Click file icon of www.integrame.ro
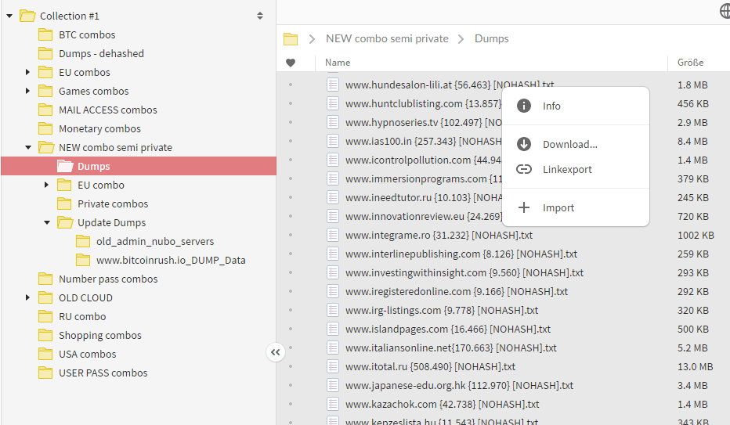The image size is (730, 425). (332, 235)
